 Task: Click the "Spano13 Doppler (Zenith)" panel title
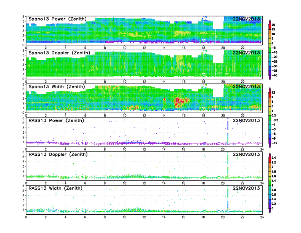(x=59, y=53)
